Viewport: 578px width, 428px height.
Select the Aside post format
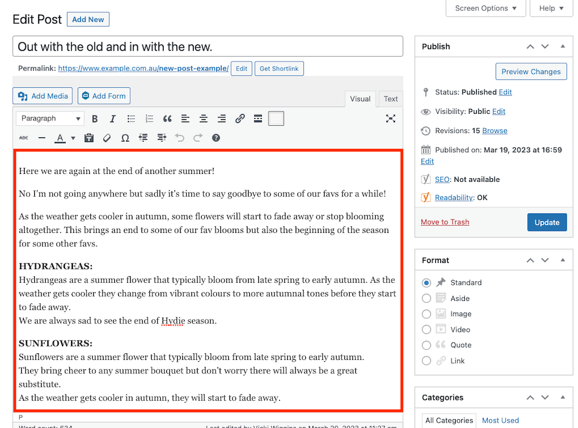pos(426,299)
